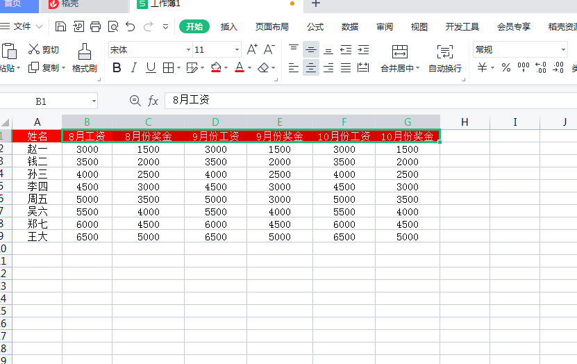Open the 开发工具 Developer tab
This screenshot has height=364, width=577.
tap(462, 27)
